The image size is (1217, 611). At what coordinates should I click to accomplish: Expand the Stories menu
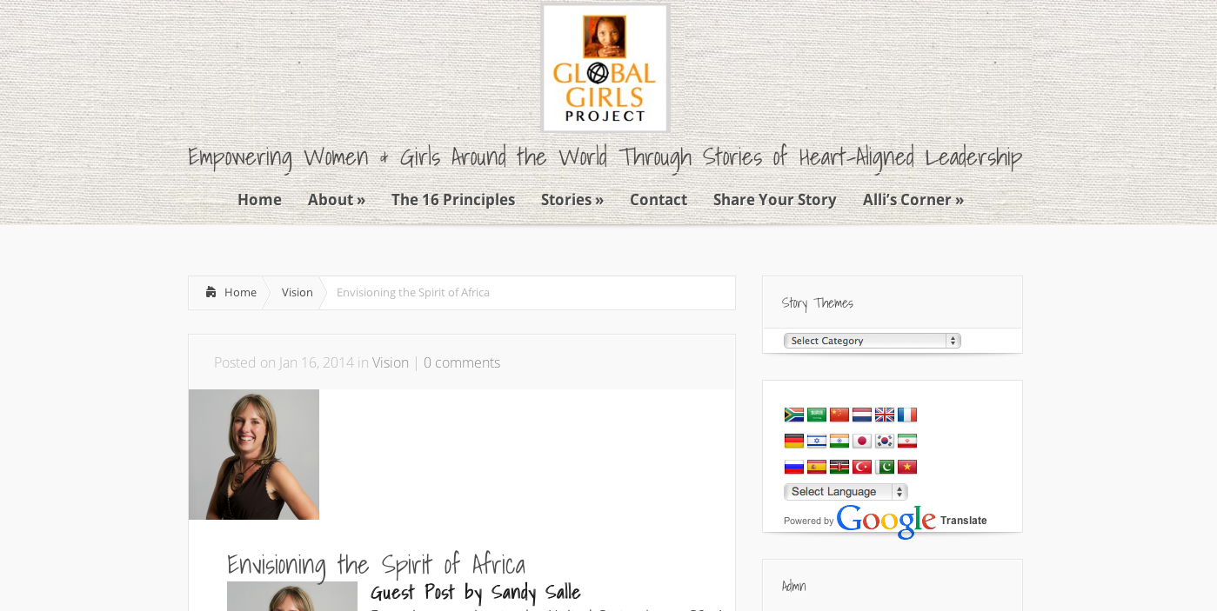point(572,200)
